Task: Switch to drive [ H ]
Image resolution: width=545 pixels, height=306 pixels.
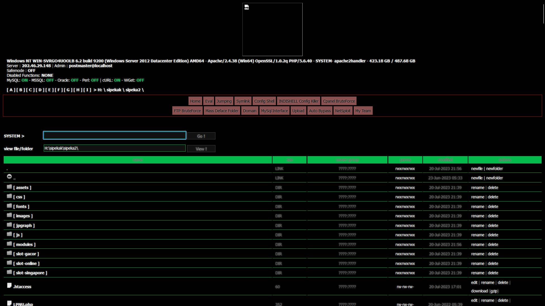Action: 78,90
